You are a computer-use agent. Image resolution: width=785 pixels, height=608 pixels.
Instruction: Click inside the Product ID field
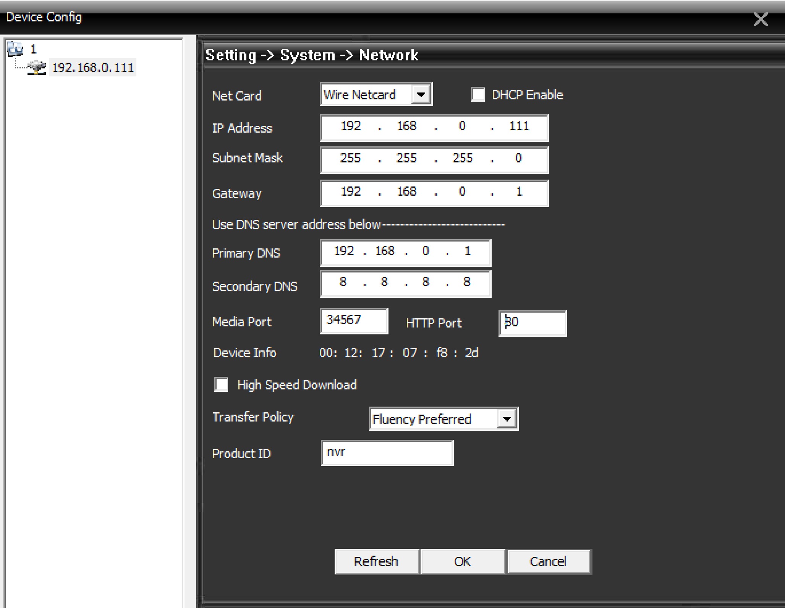(387, 452)
